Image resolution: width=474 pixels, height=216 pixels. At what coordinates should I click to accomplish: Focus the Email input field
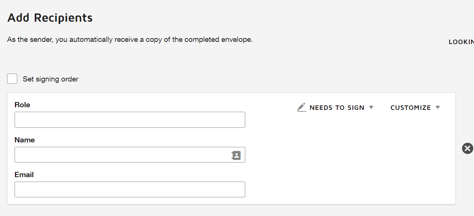130,189
